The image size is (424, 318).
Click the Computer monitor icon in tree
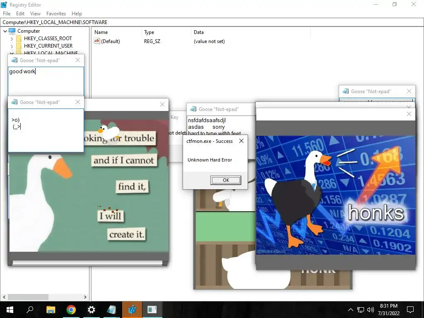point(12,31)
